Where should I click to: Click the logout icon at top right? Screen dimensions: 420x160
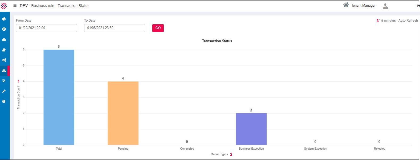click(418, 6)
